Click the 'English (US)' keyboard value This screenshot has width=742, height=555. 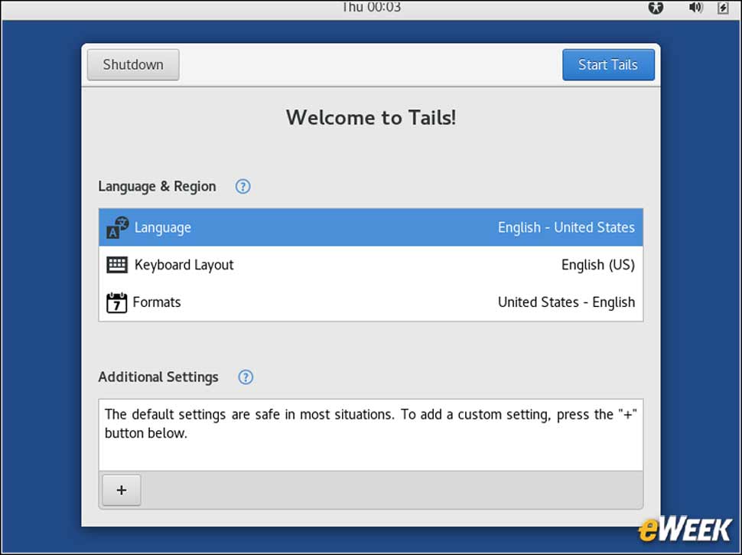coord(597,265)
